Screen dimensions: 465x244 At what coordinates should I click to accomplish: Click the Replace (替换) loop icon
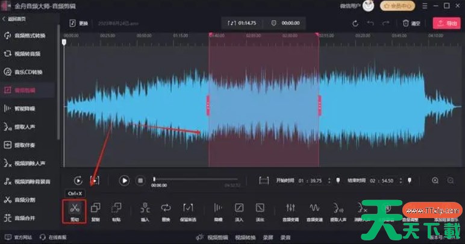point(165,208)
